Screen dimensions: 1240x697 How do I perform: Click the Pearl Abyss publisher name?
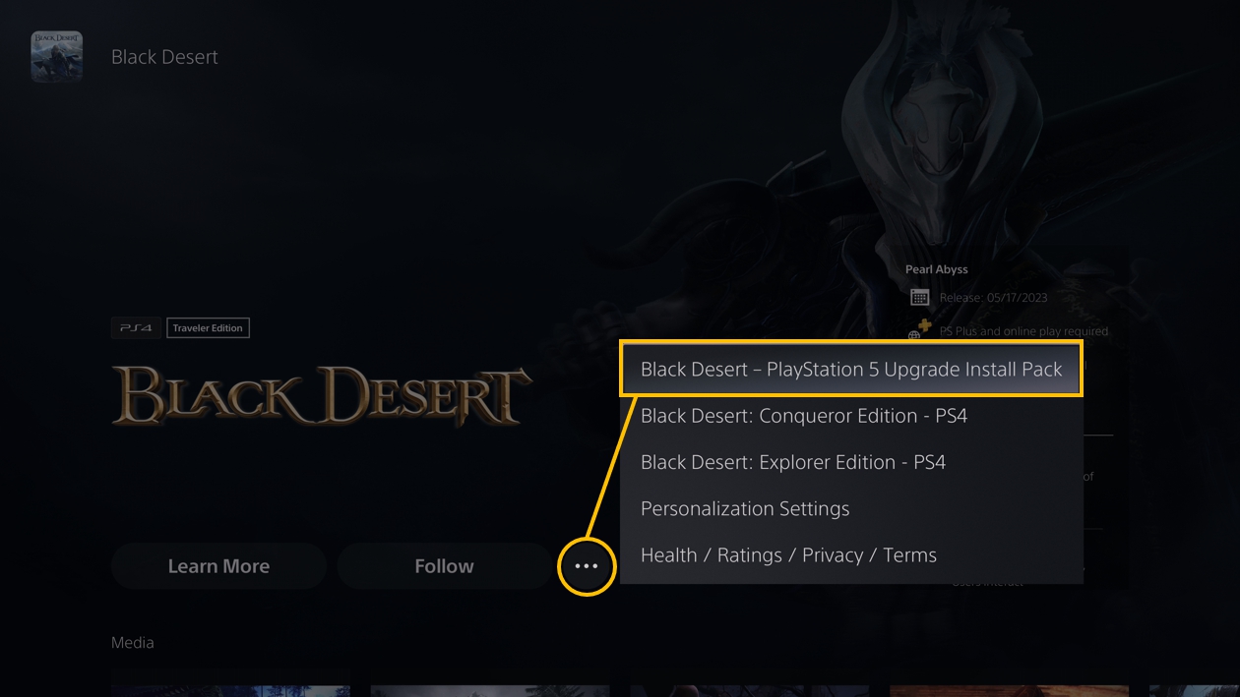point(937,269)
